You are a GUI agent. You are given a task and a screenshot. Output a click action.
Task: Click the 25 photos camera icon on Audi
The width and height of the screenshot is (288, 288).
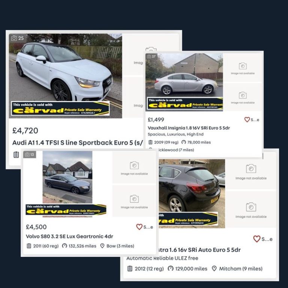14,38
